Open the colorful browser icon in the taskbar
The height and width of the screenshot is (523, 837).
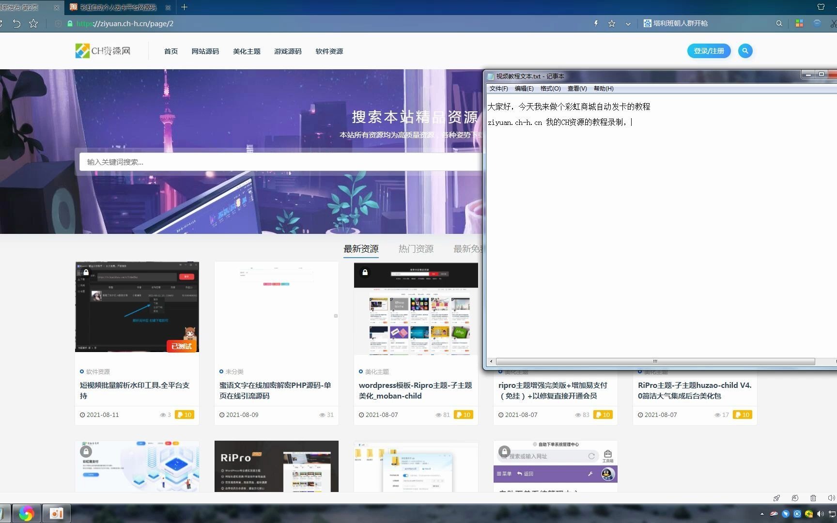26,513
